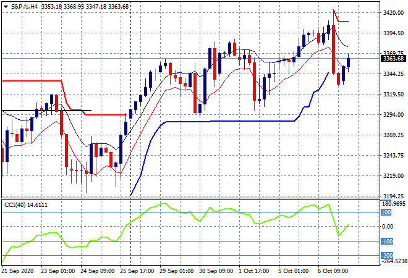Screen dimensions: 408x278
Task: Click the 3243.75 price scale label
Action: [x=393, y=155]
